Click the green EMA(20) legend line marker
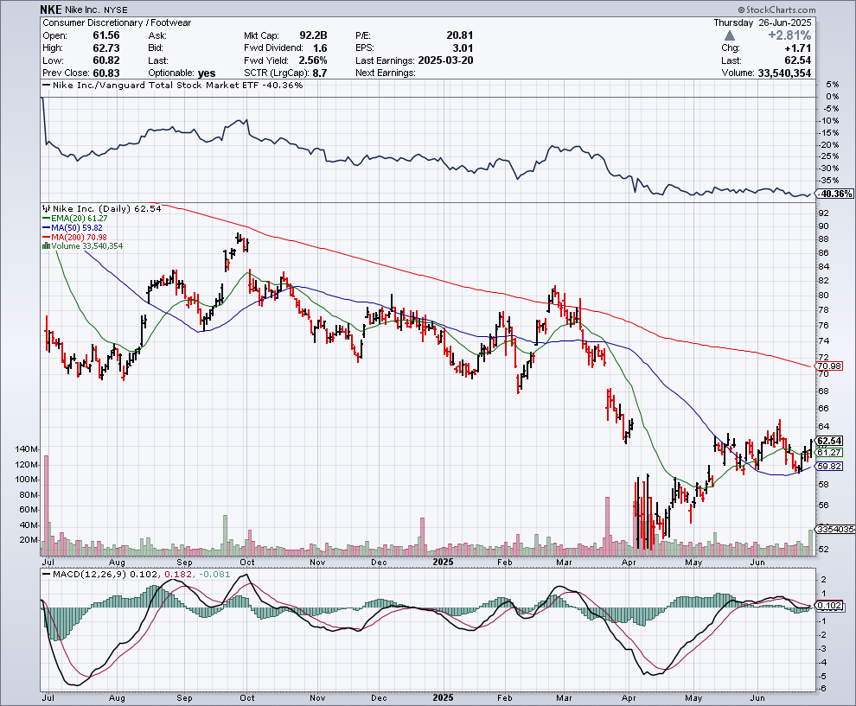Image resolution: width=856 pixels, height=706 pixels. [x=47, y=219]
